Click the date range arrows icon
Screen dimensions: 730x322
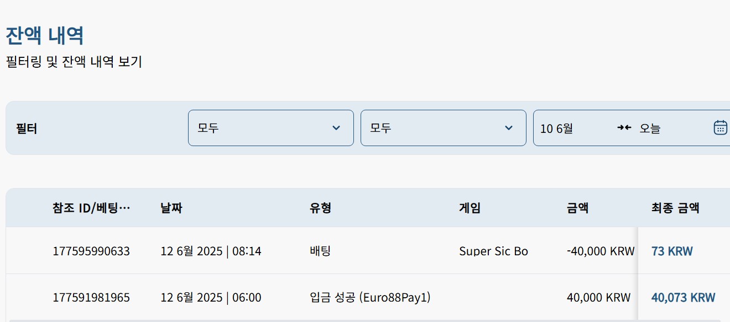[x=624, y=127]
